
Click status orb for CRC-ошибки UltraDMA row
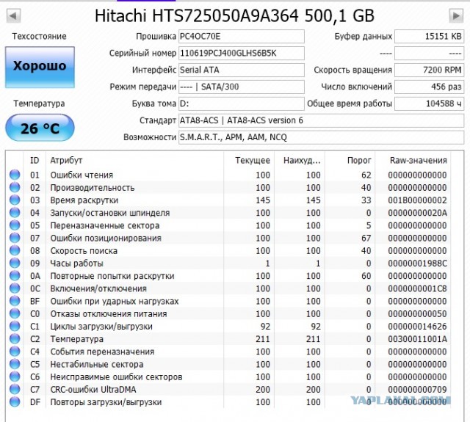click(x=15, y=389)
